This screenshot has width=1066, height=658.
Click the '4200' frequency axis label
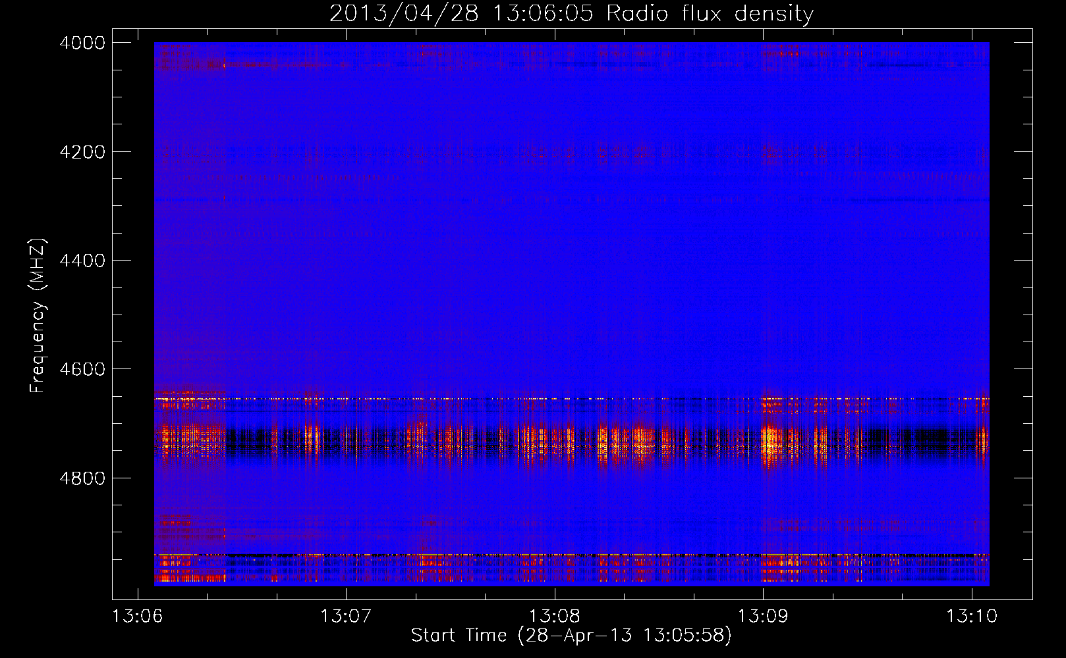point(82,152)
